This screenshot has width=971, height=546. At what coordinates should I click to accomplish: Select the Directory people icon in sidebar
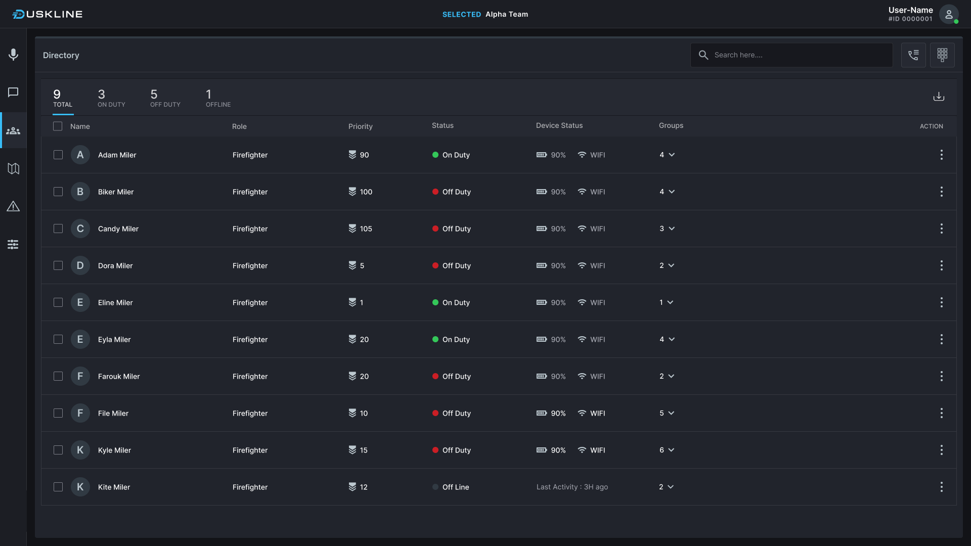13,131
